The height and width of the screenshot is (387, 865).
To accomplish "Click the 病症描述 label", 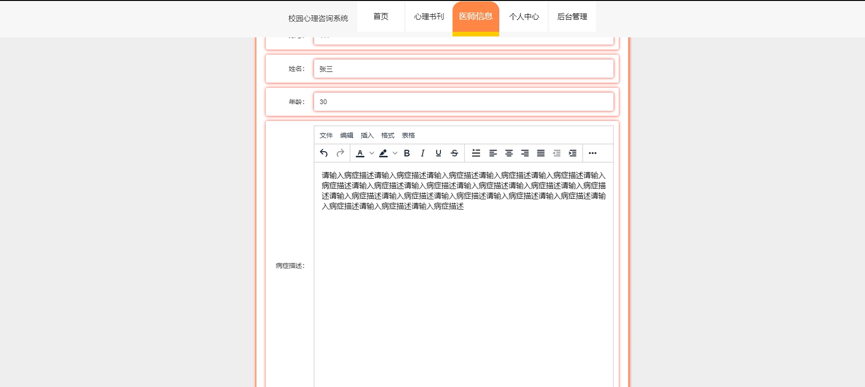I will (290, 266).
